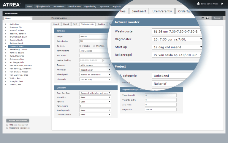Viewport: 228px width, 143px height.
Task: Expand the Boersma, Dik tree row
Action: point(5,27)
